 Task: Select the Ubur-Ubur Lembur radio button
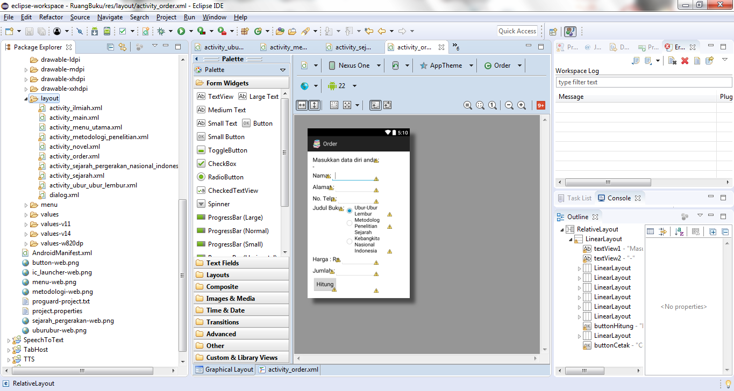pos(350,211)
